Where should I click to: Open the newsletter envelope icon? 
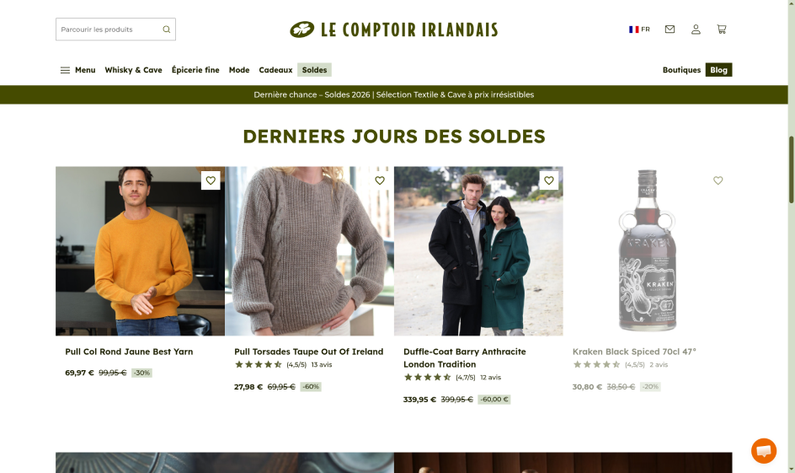point(670,30)
